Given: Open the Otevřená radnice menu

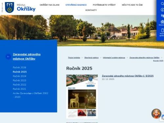Looking at the screenshot, I should click(76, 5).
